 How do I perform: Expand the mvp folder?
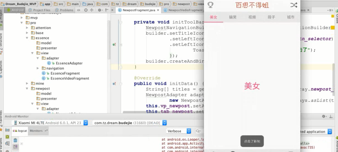[x=22, y=18]
